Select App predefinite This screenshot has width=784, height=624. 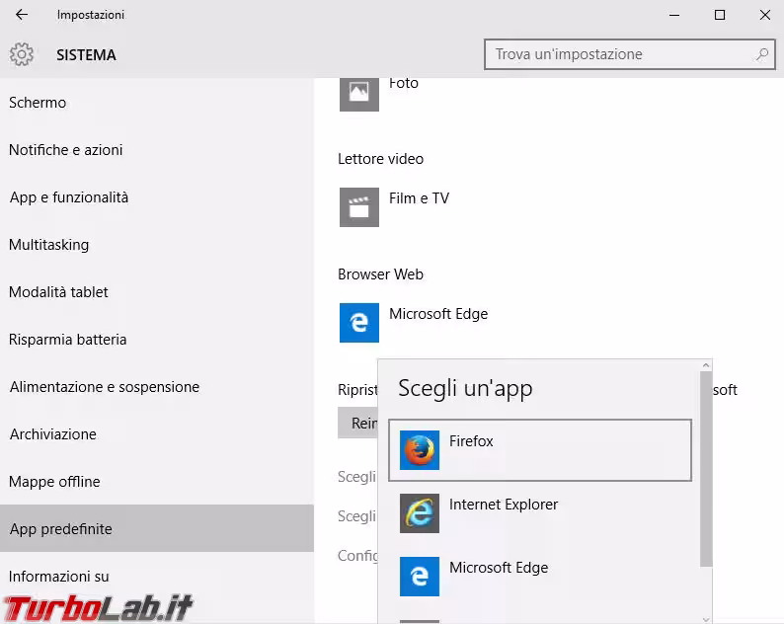point(156,528)
